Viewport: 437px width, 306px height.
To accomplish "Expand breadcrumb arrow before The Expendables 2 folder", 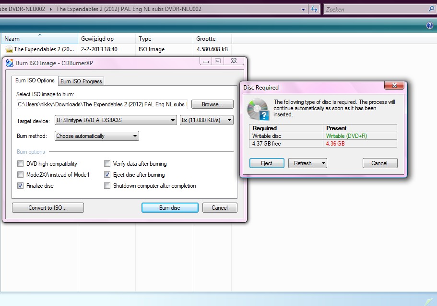I will [x=51, y=9].
